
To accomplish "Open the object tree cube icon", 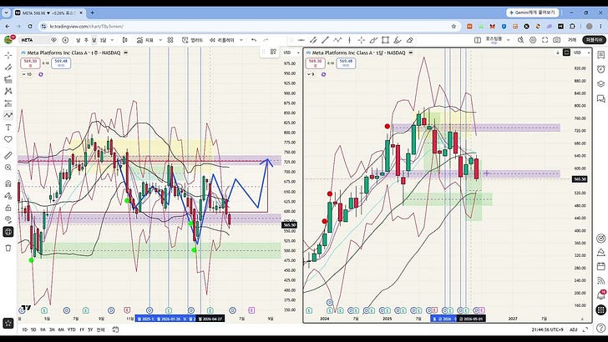I will [8, 232].
